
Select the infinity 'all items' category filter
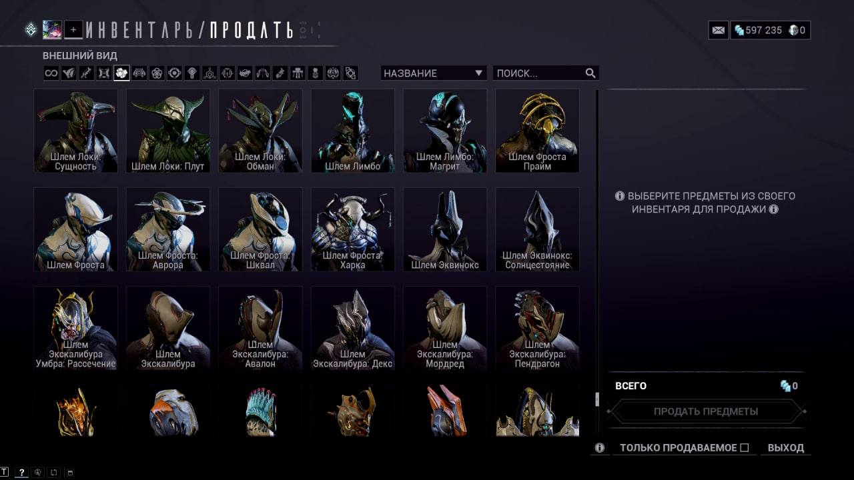pyautogui.click(x=51, y=73)
